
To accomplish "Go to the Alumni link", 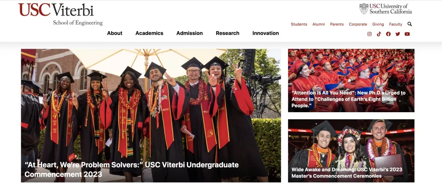I will (318, 24).
